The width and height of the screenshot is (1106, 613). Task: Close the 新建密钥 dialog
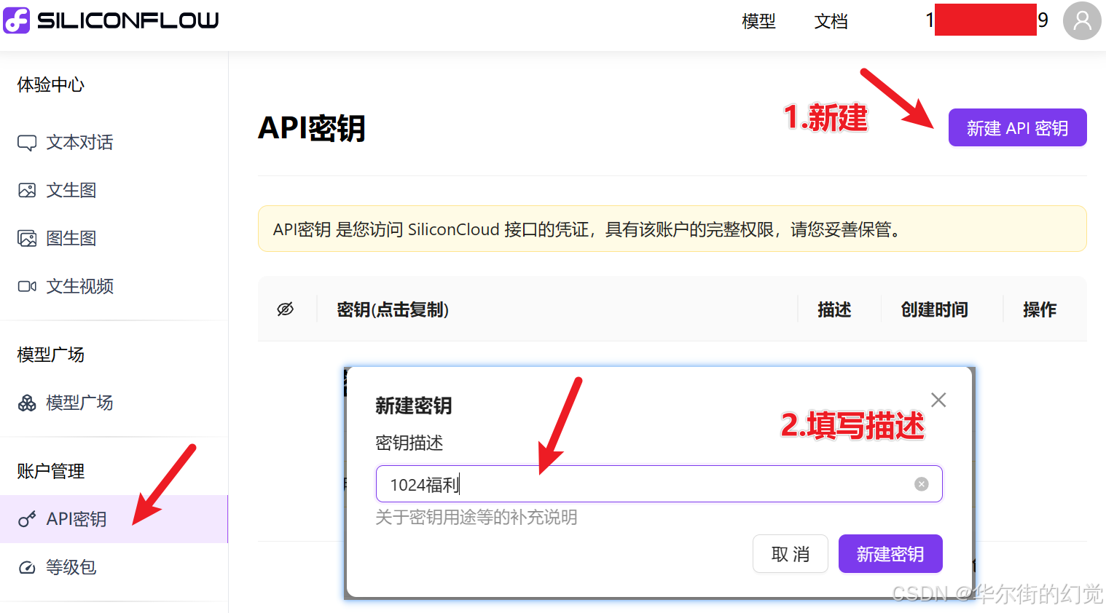pos(938,400)
